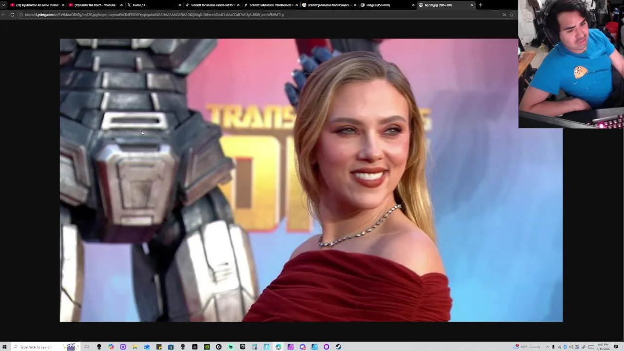Open Bluetooth tray icon

[x=565, y=347]
